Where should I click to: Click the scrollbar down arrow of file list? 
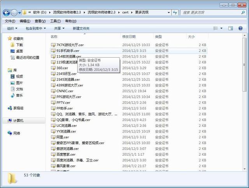click(x=245, y=169)
